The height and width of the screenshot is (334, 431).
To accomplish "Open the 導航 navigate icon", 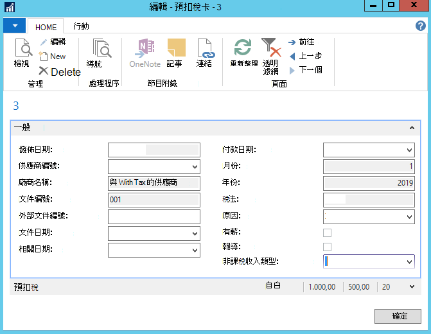I will [101, 48].
